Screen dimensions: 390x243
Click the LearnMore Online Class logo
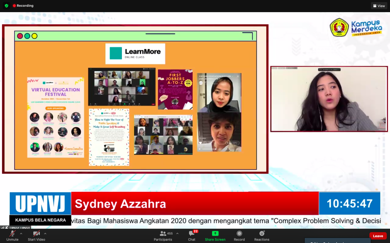(135, 53)
